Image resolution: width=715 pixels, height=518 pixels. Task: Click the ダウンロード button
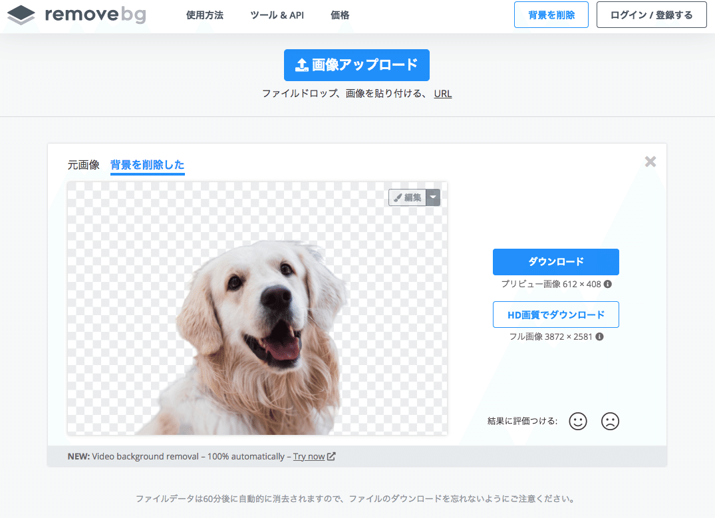pos(555,261)
